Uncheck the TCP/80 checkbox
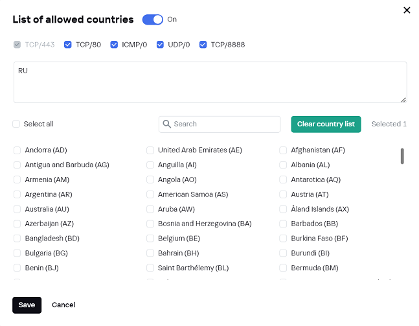 (68, 45)
